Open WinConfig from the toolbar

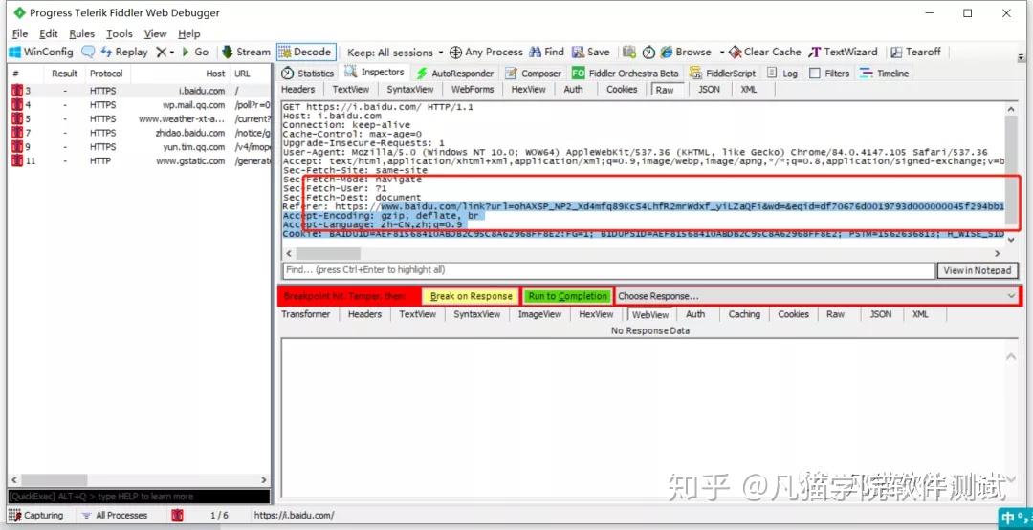[x=40, y=52]
